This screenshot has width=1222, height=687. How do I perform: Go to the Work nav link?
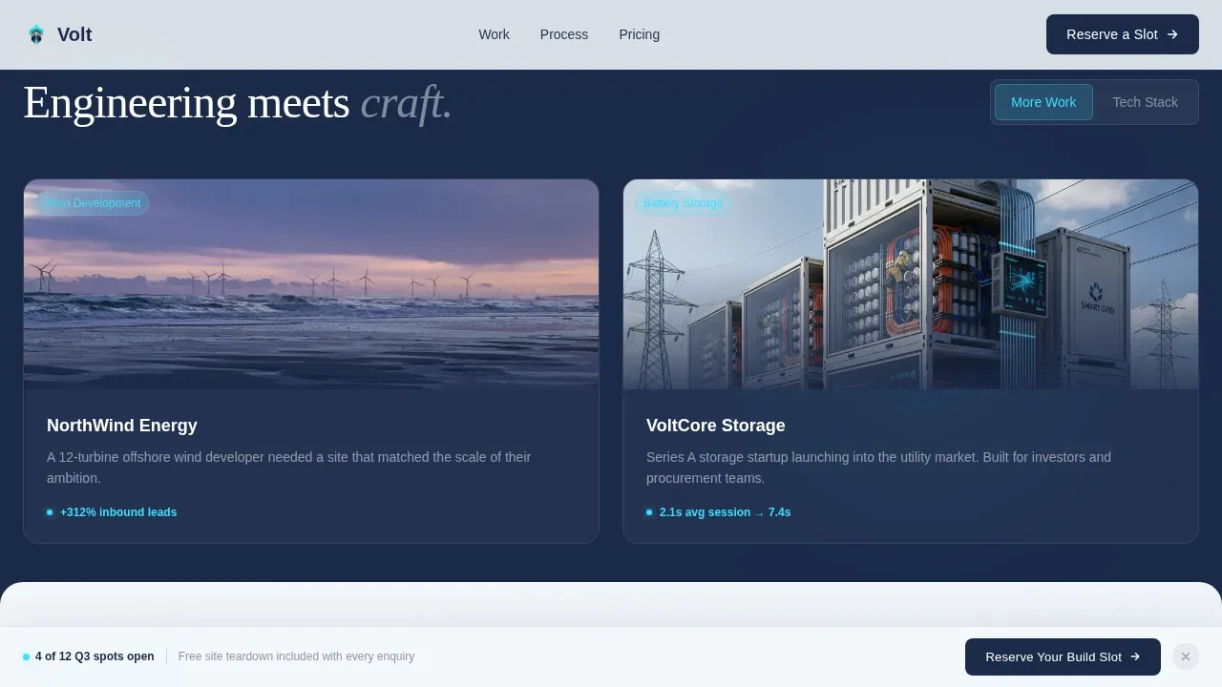(x=494, y=34)
